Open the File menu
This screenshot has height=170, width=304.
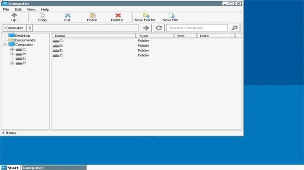click(x=6, y=9)
